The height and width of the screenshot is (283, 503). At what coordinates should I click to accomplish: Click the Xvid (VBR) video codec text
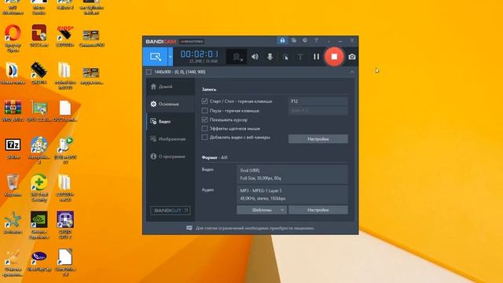250,171
